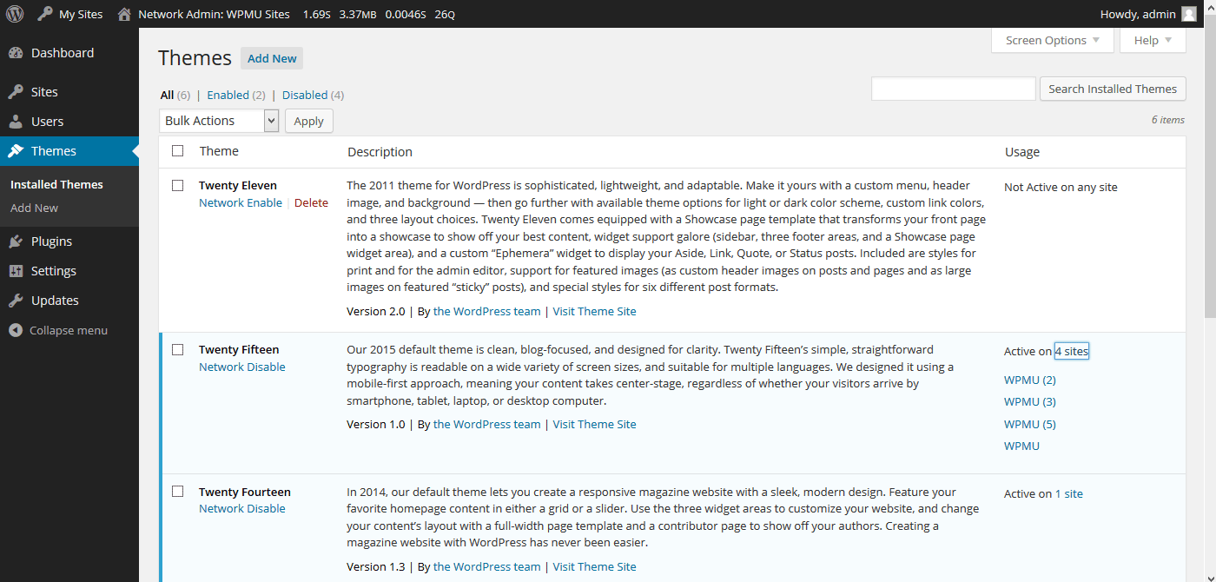1216x582 pixels.
Task: Open My Sites in the admin bar
Action: [70, 14]
